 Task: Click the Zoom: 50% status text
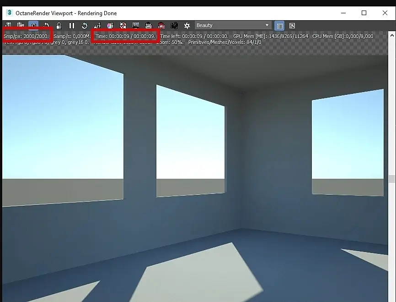[x=170, y=42]
